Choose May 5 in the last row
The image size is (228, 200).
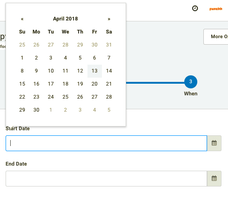click(x=109, y=110)
